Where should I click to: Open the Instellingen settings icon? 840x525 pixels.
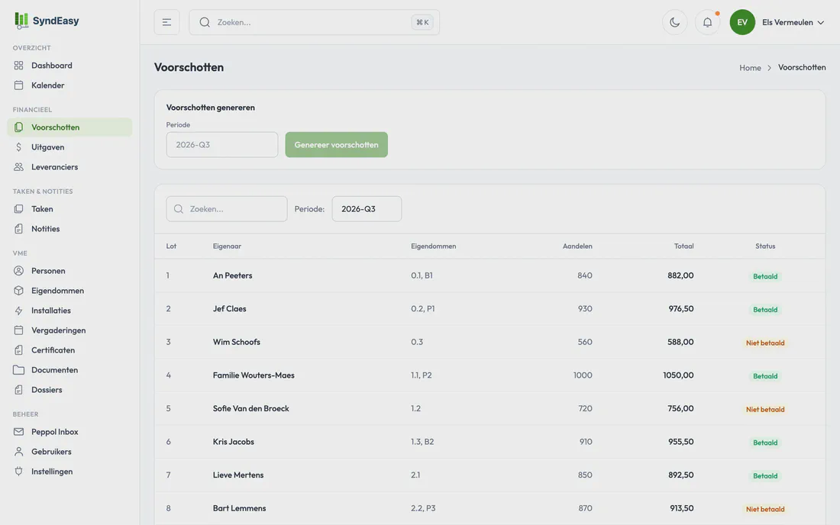click(x=19, y=472)
